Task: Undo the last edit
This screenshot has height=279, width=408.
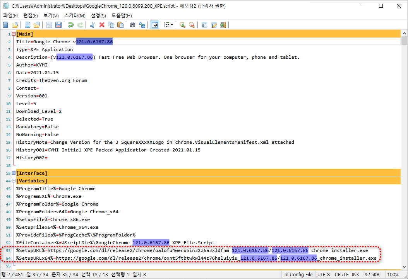Action: coord(70,25)
